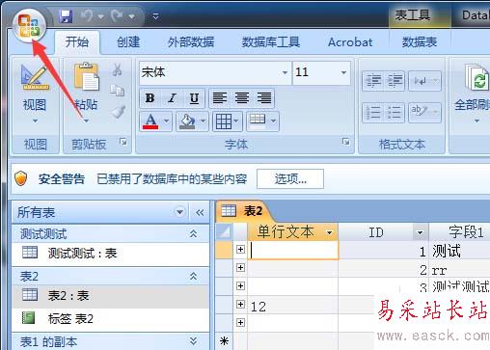Open the 创建 ribbon tab
490x350 pixels.
[128, 42]
